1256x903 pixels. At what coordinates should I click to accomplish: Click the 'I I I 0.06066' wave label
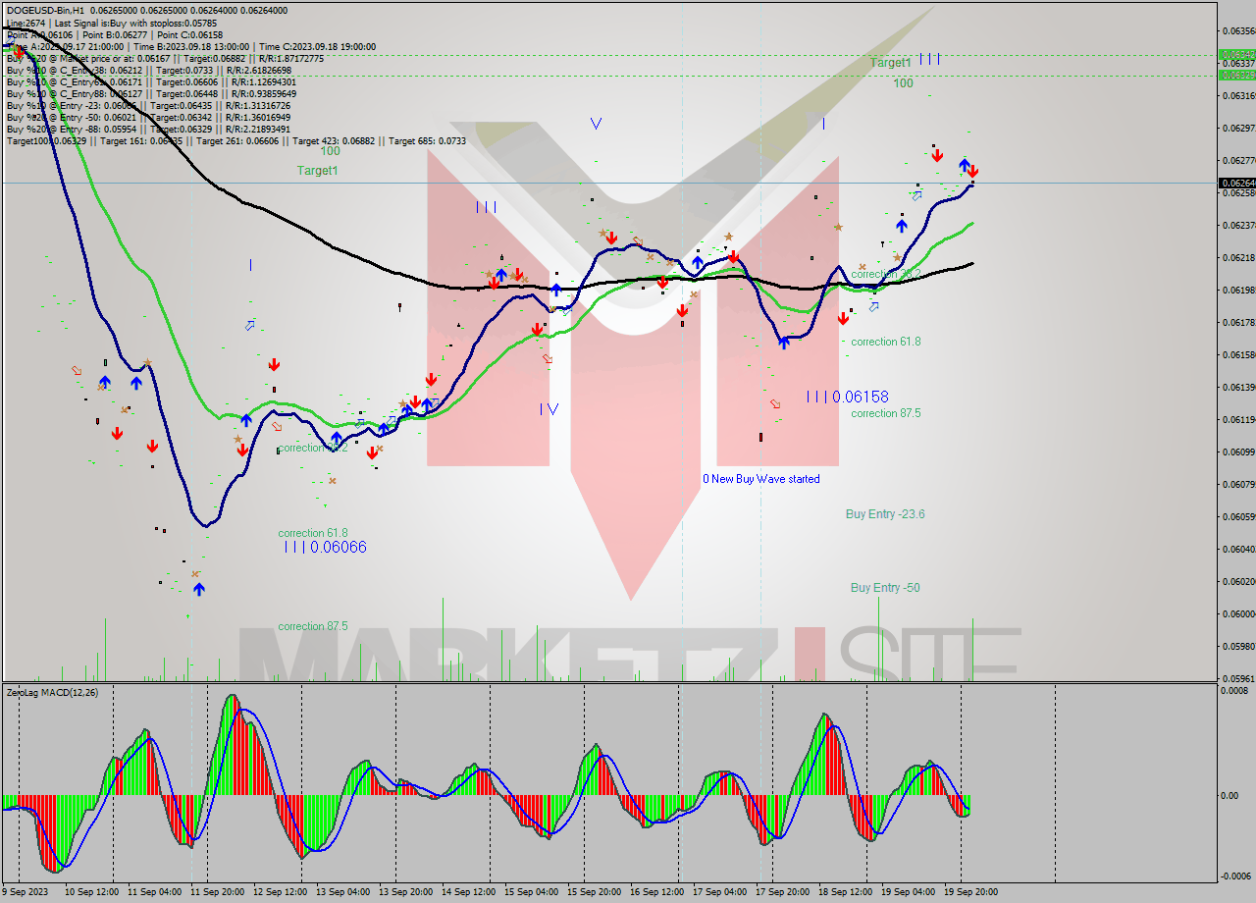pos(325,547)
